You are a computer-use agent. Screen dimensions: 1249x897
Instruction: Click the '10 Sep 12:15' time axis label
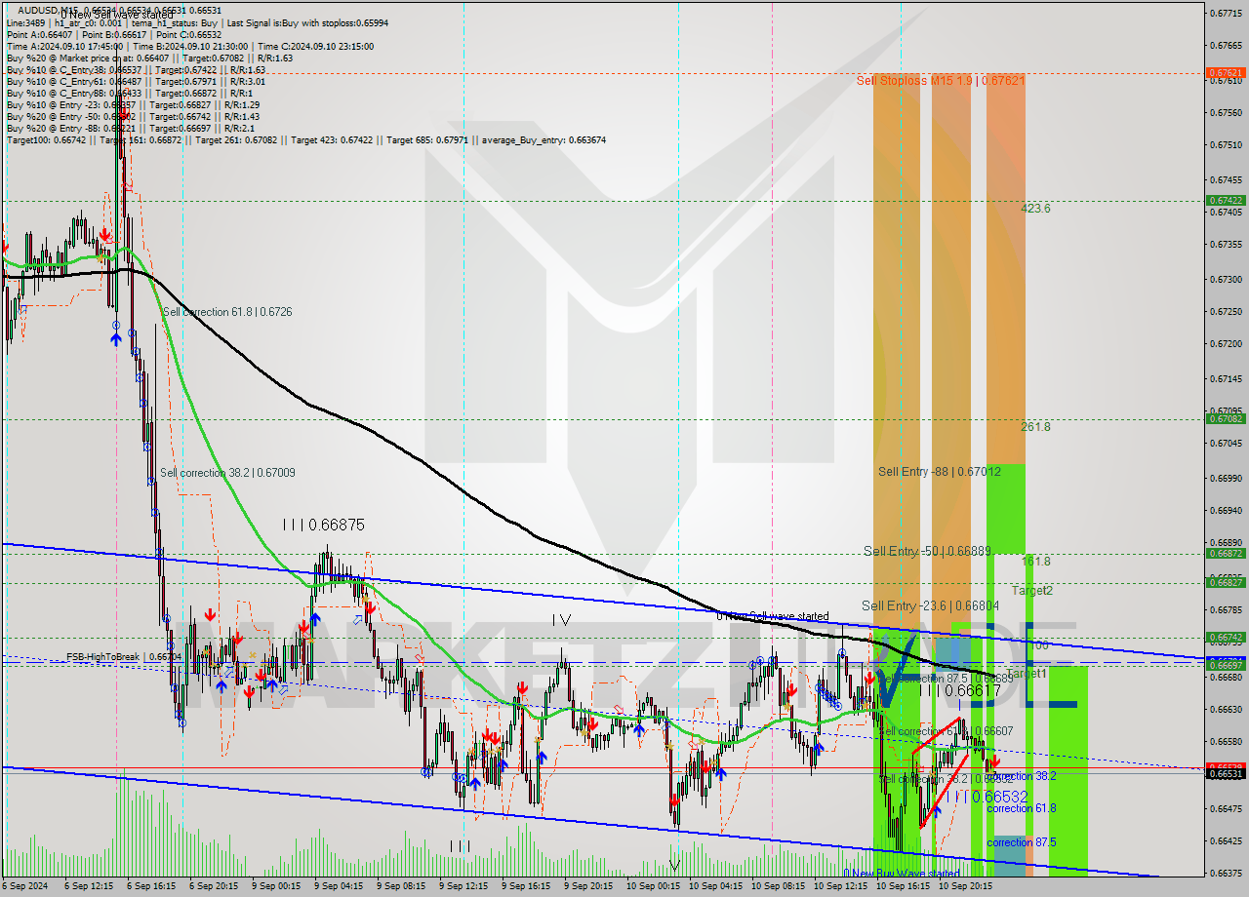[x=840, y=887]
